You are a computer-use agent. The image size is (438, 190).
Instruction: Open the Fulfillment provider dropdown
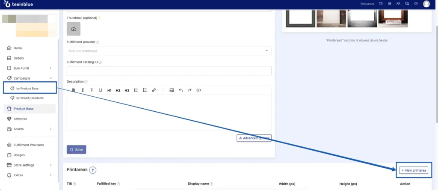[x=169, y=51]
